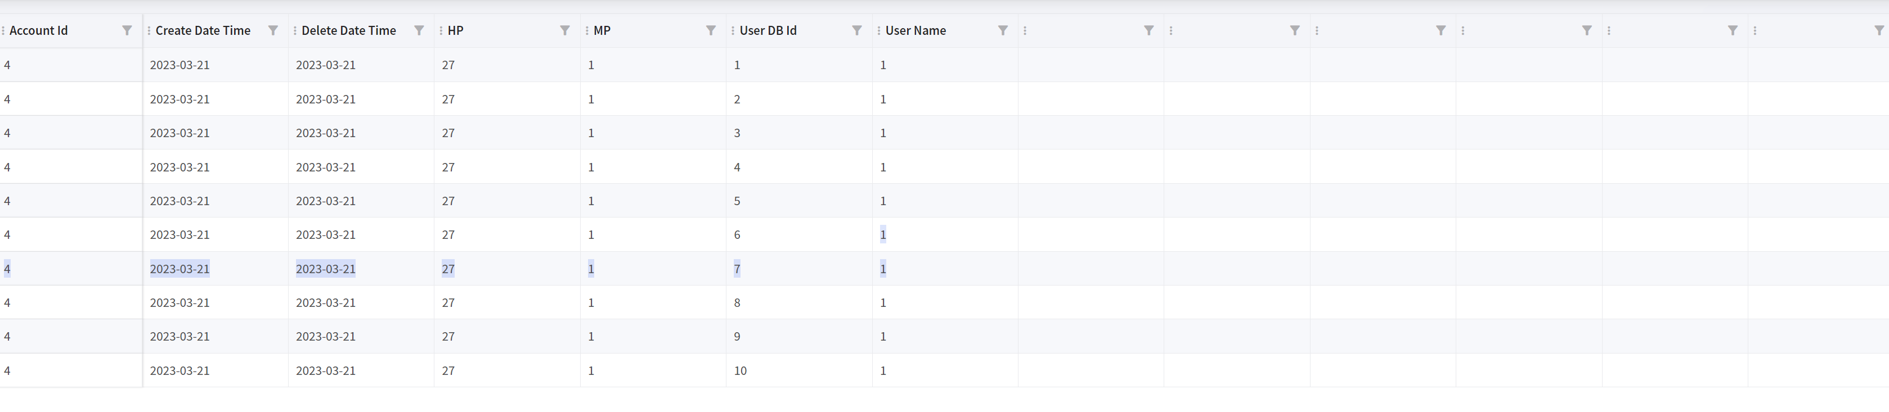Click the User Name header label
Viewport: 1889px width, 412px height.
click(x=916, y=31)
